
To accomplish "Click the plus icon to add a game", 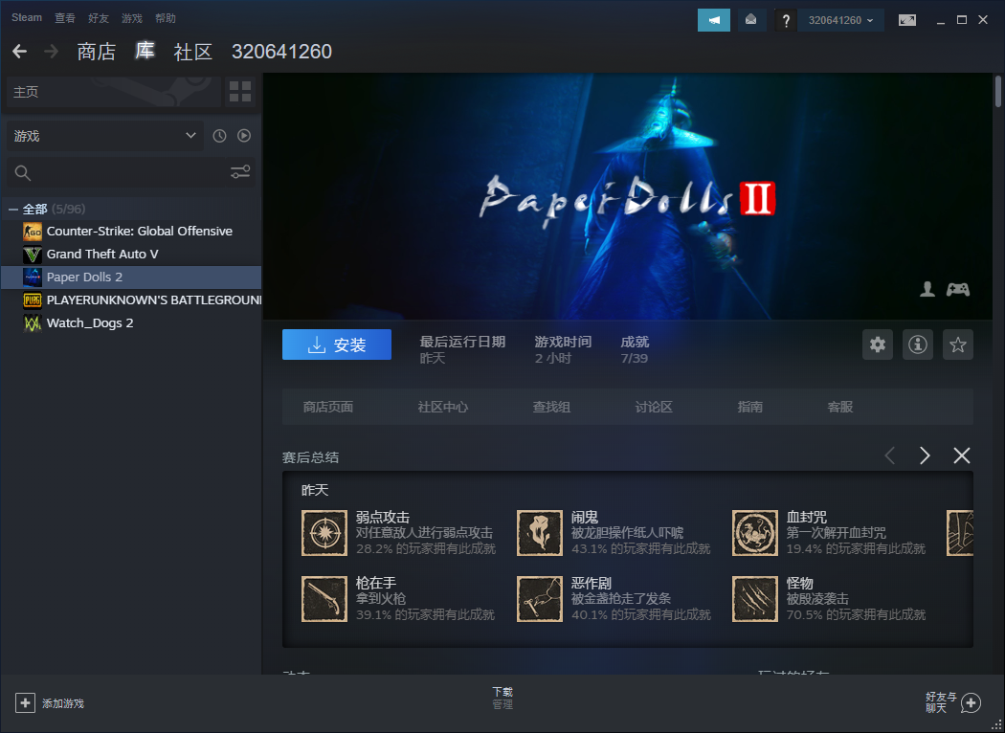I will (25, 703).
